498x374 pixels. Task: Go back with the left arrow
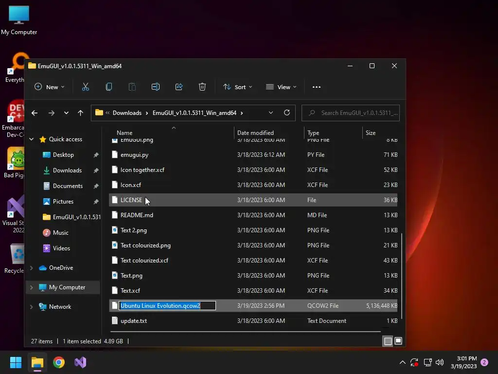click(x=35, y=113)
